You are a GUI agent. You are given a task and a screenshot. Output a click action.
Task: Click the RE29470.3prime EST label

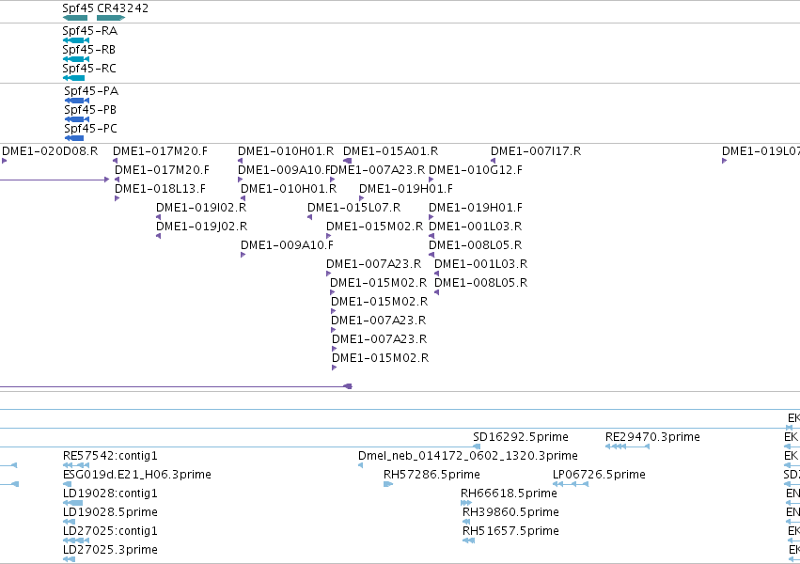(652, 437)
